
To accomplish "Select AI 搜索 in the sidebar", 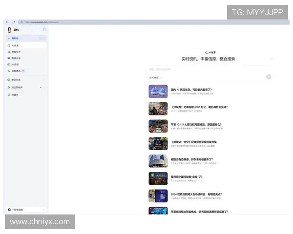I will pos(26,45).
